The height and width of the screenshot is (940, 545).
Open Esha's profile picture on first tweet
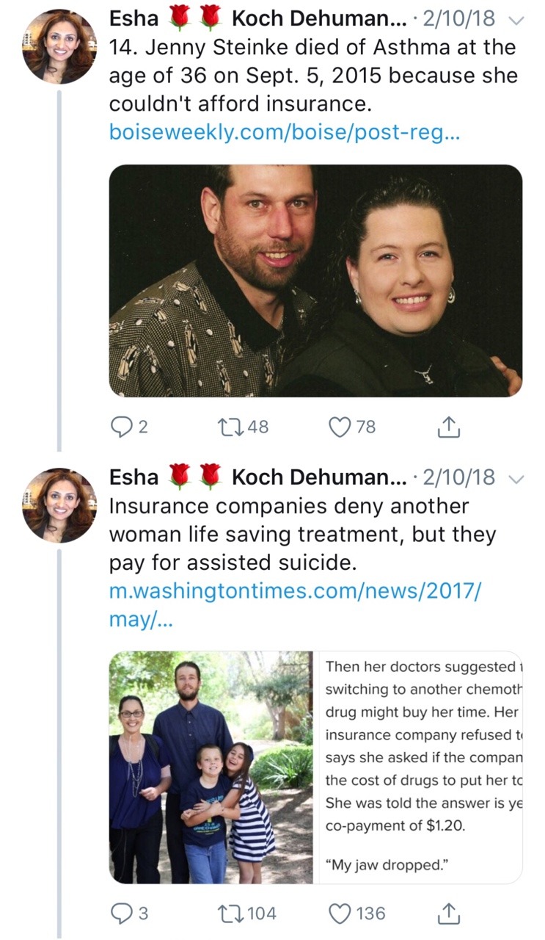[x=59, y=46]
